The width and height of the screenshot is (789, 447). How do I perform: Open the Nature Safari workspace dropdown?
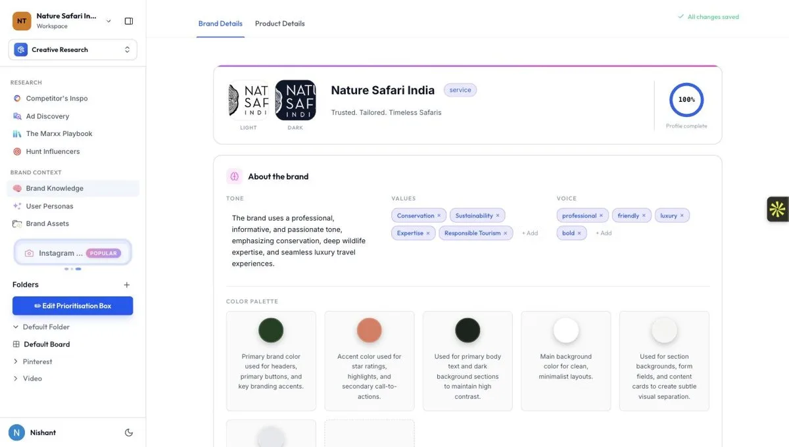pos(108,21)
